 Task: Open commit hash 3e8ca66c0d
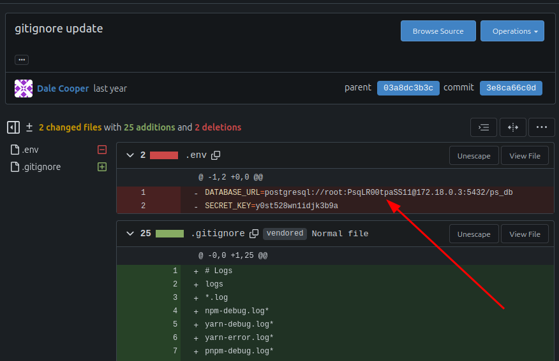click(x=511, y=88)
